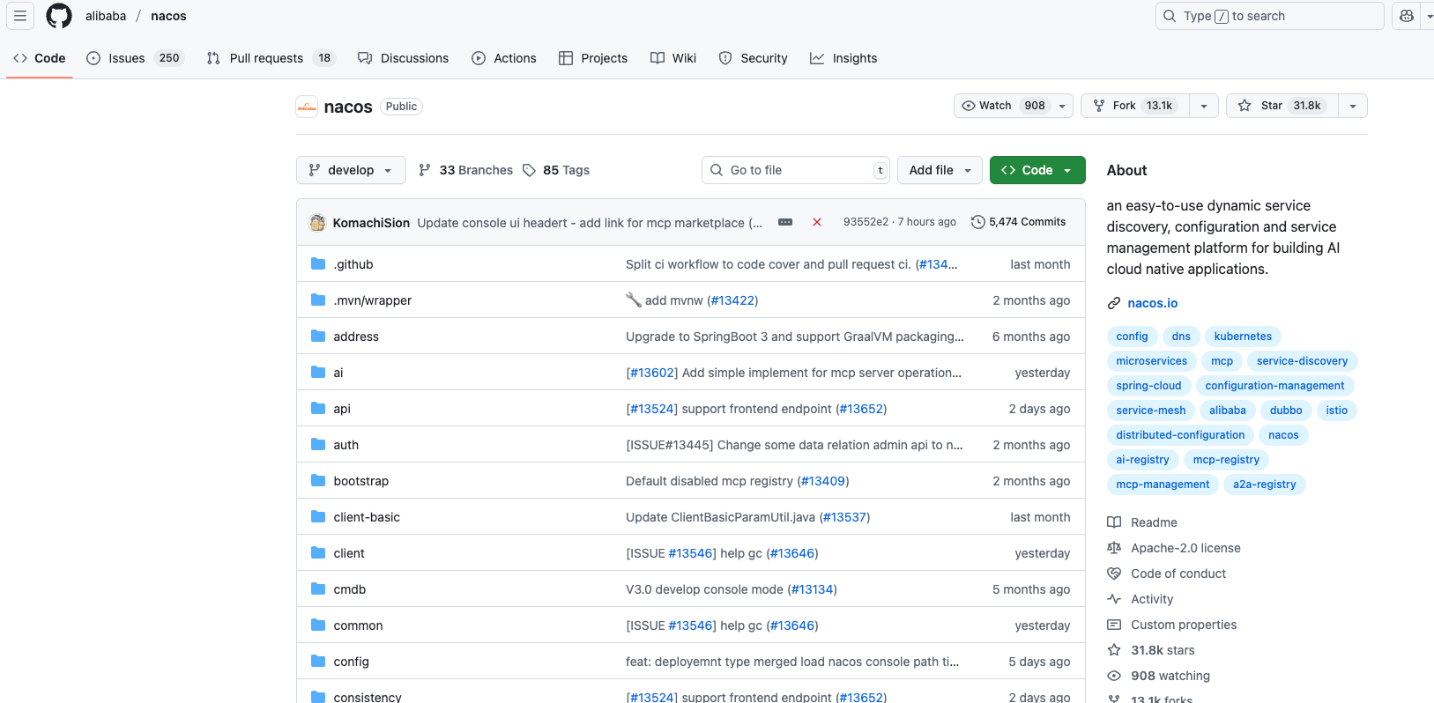Click the GitHub logo icon

[59, 16]
